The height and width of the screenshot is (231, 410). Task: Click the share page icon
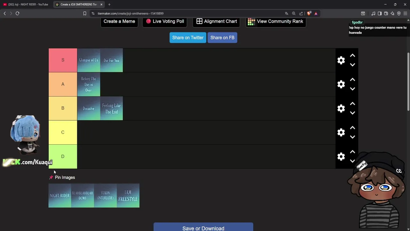tap(301, 13)
